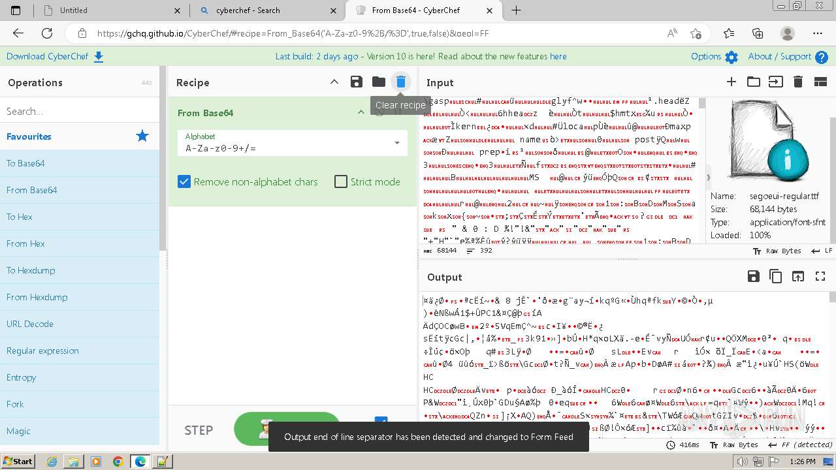Collapse From Base64 operation arguments

[361, 112]
